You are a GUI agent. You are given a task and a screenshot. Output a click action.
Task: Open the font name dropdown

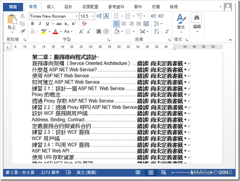tap(77, 16)
